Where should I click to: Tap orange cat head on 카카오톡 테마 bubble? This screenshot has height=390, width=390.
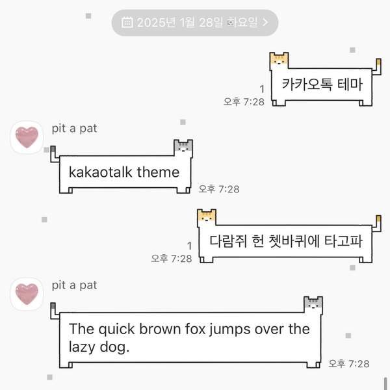279,60
